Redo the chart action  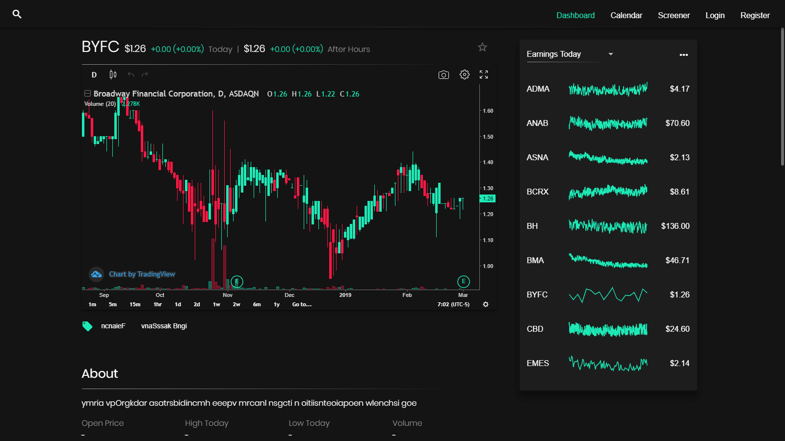144,74
